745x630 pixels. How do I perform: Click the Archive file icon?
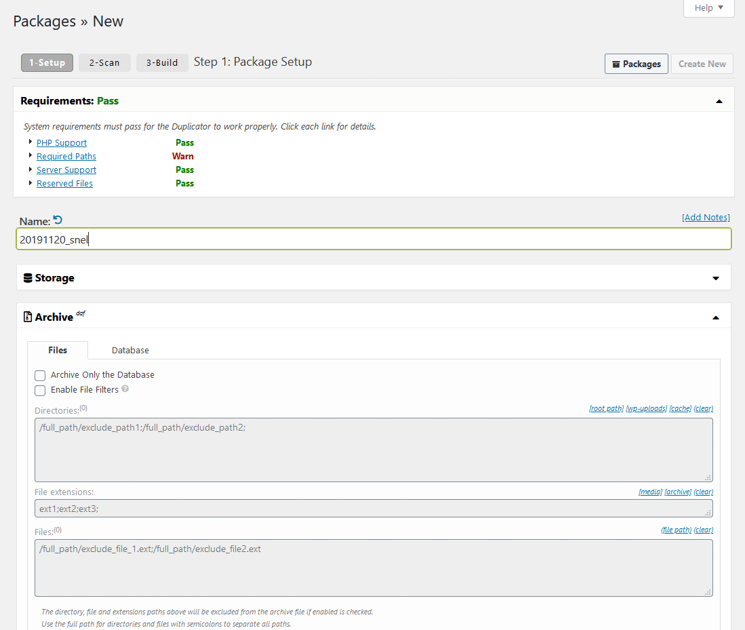tap(28, 317)
